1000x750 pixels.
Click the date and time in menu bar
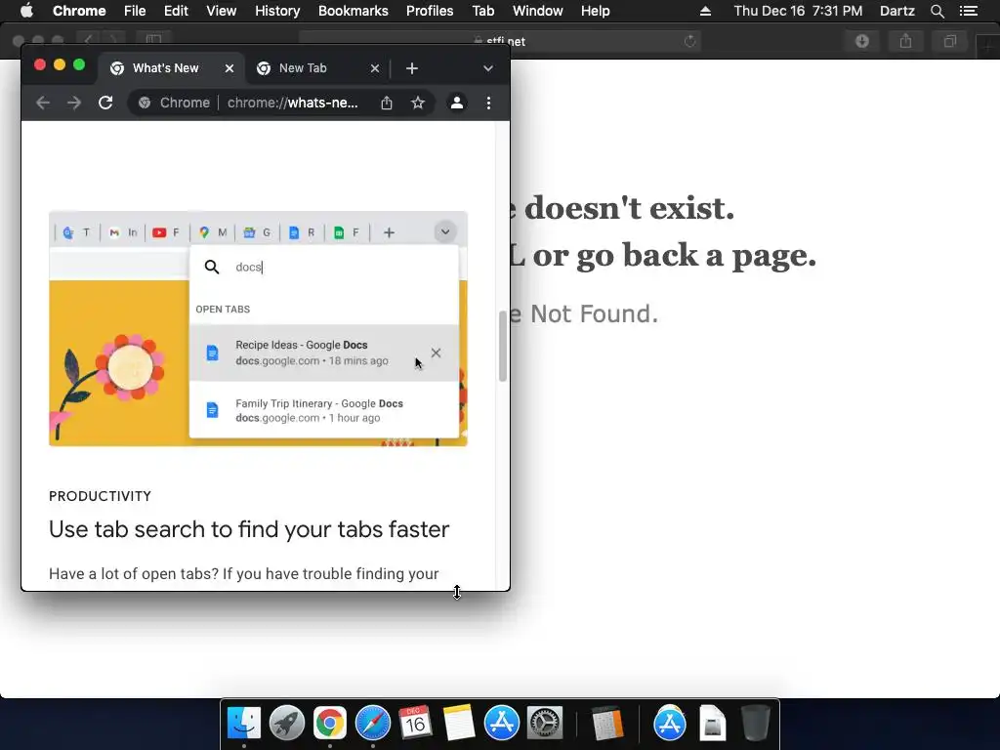tap(798, 11)
